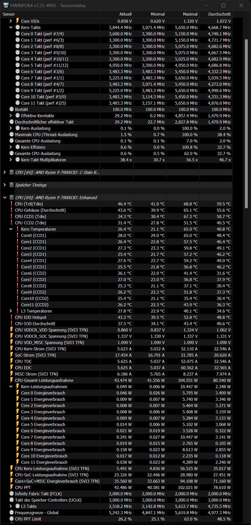This screenshot has height=525, width=251.
Task: Click the chip icon of Speicher-Timings
Action: coord(12,185)
